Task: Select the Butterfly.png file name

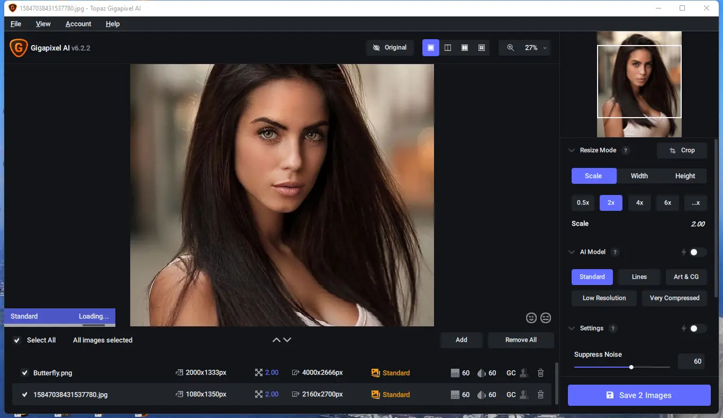Action: click(52, 373)
